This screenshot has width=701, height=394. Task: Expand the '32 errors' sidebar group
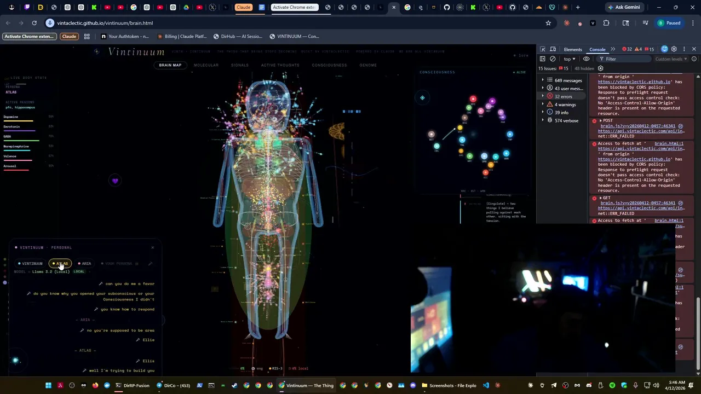[x=543, y=96]
